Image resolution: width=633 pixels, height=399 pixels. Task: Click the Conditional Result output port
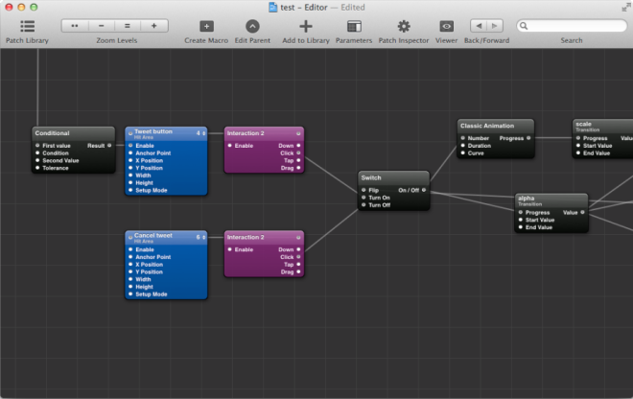109,146
